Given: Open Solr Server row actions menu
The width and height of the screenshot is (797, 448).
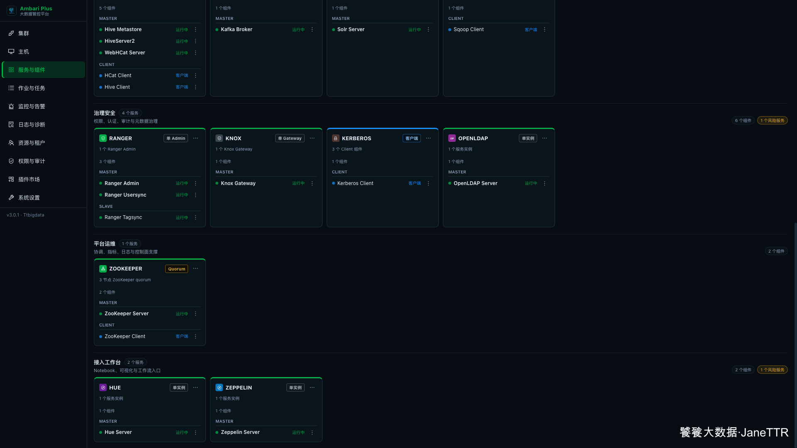Looking at the screenshot, I should pyautogui.click(x=428, y=29).
